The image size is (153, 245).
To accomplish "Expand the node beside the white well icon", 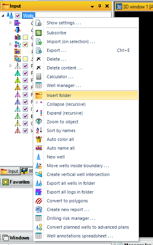I will (10, 66).
